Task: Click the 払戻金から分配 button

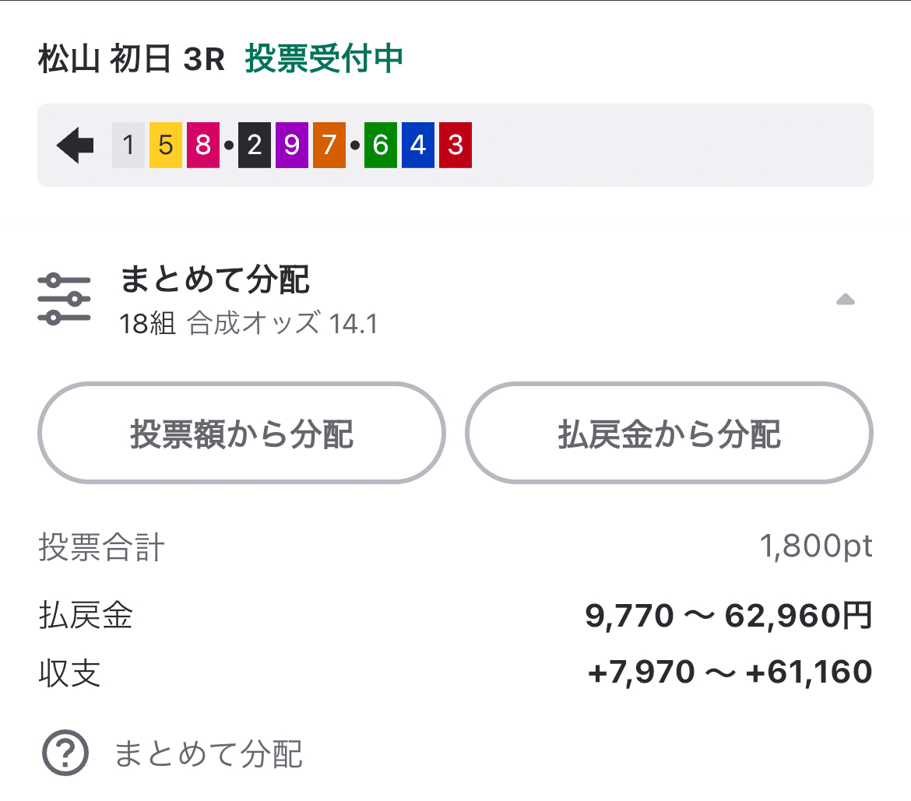Action: pyautogui.click(x=667, y=434)
